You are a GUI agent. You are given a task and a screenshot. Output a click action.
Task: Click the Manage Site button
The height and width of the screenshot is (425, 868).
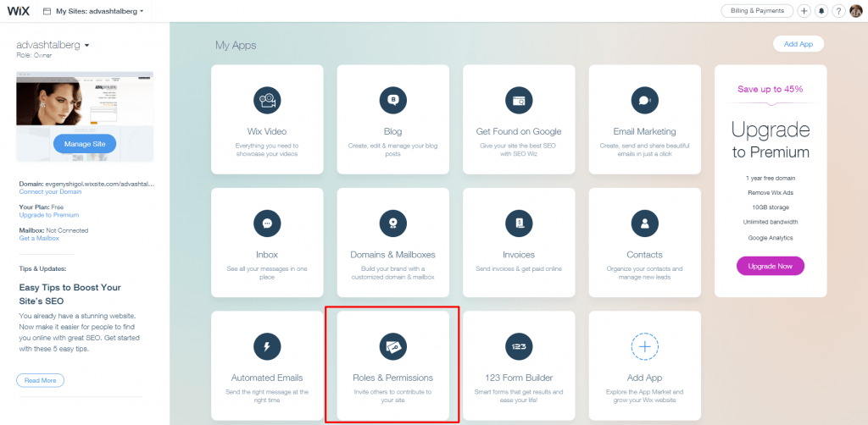[x=85, y=144]
